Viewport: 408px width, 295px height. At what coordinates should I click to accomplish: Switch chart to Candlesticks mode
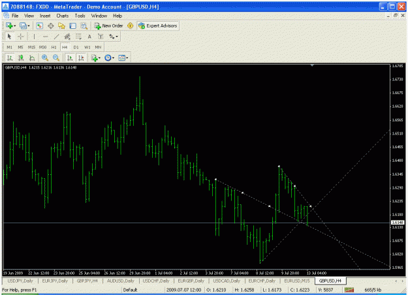(x=21, y=57)
